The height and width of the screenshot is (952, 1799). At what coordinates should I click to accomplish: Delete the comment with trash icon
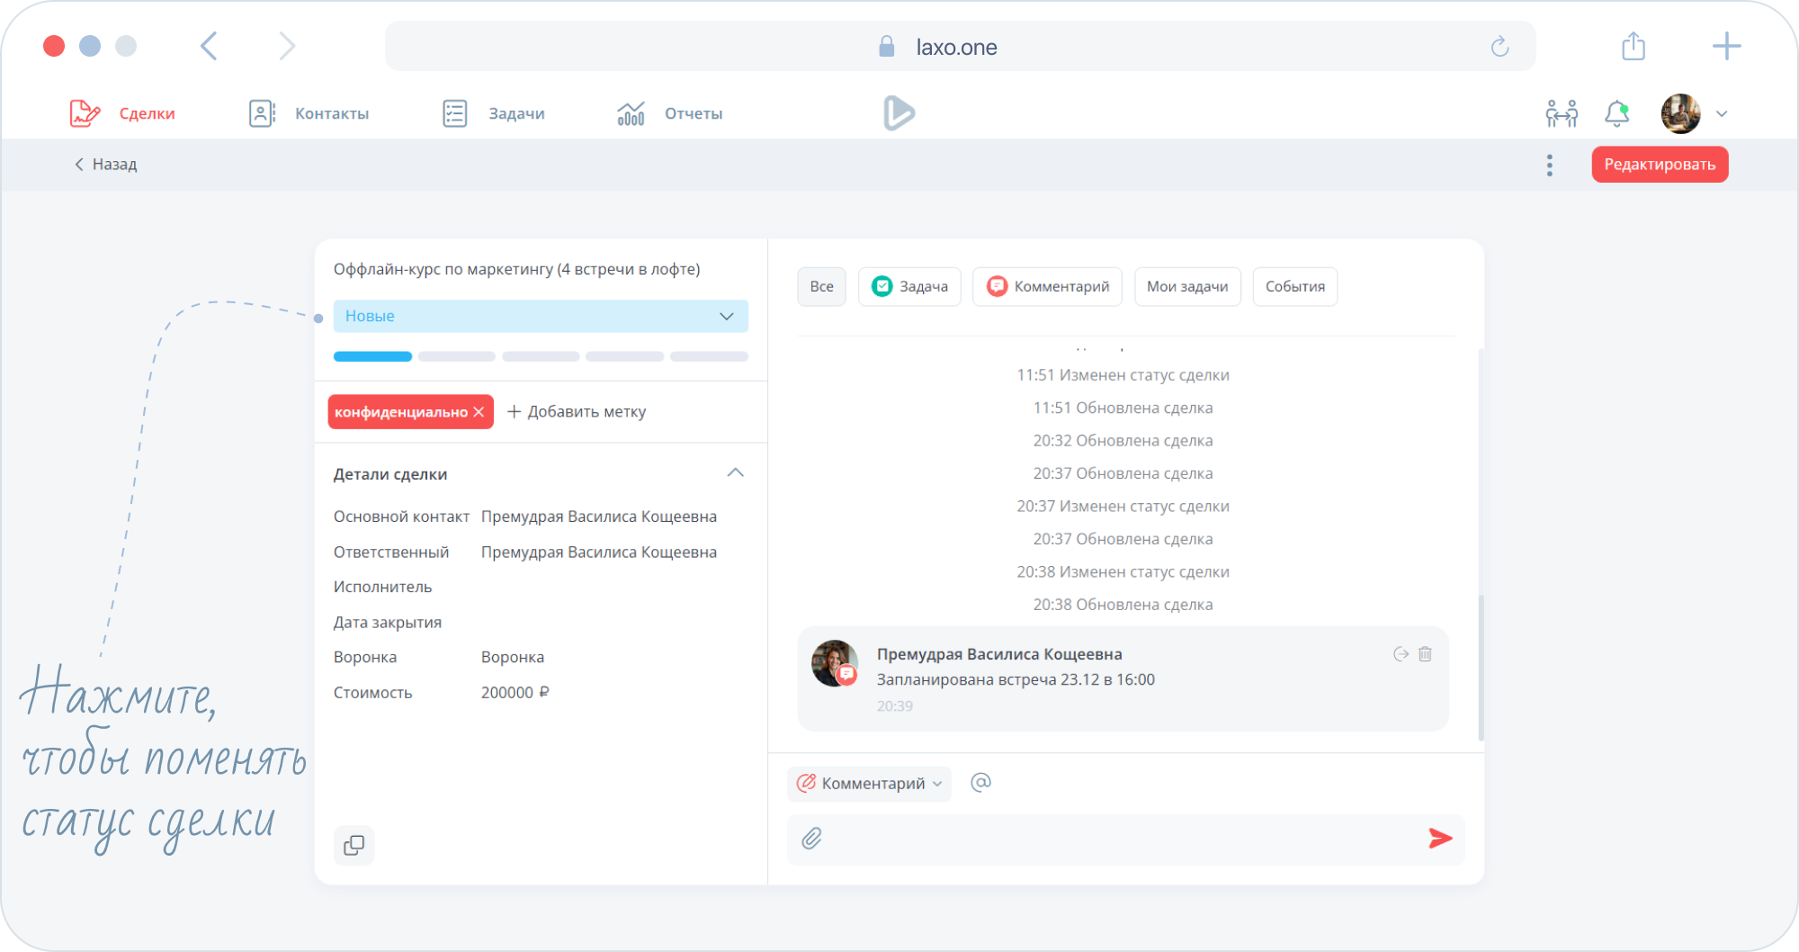coord(1426,654)
